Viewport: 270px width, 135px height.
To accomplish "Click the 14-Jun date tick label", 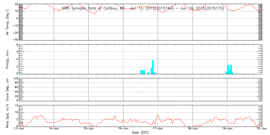I will pyautogui.click(x=54, y=129).
